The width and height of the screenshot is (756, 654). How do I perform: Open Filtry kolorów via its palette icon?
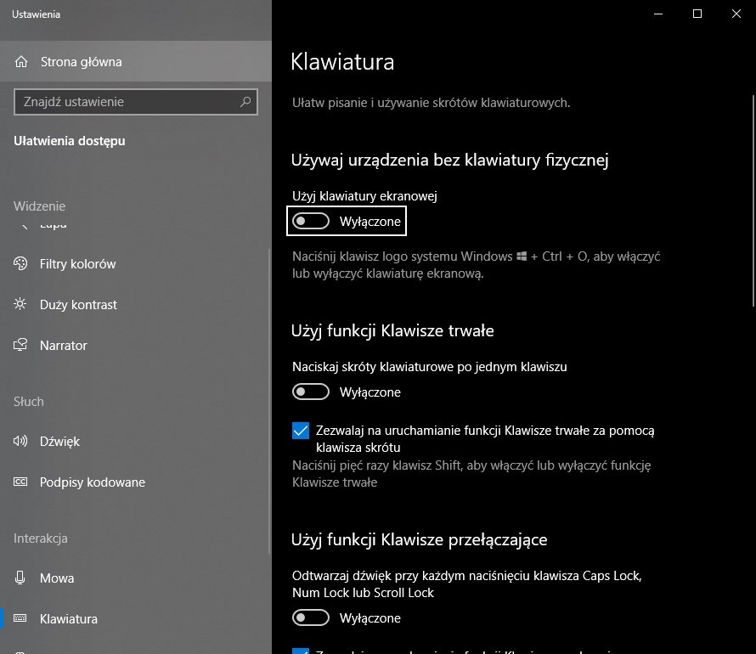click(20, 263)
